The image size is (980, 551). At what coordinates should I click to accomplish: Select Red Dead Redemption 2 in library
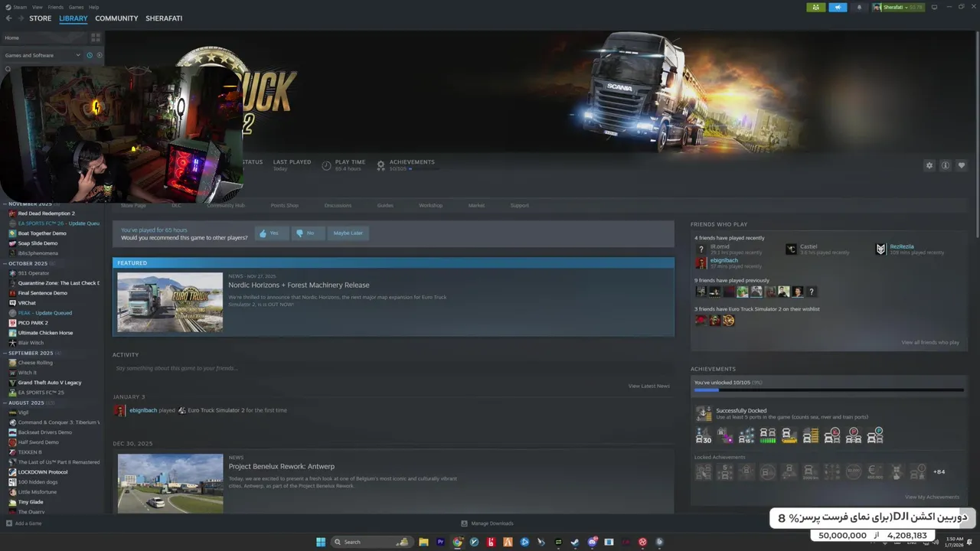46,214
